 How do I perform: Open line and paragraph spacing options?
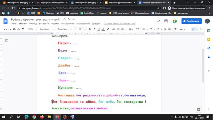(137, 29)
